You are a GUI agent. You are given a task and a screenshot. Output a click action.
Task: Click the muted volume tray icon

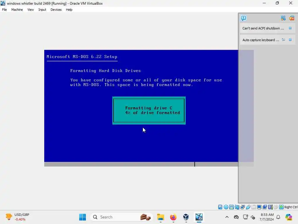click(x=253, y=217)
